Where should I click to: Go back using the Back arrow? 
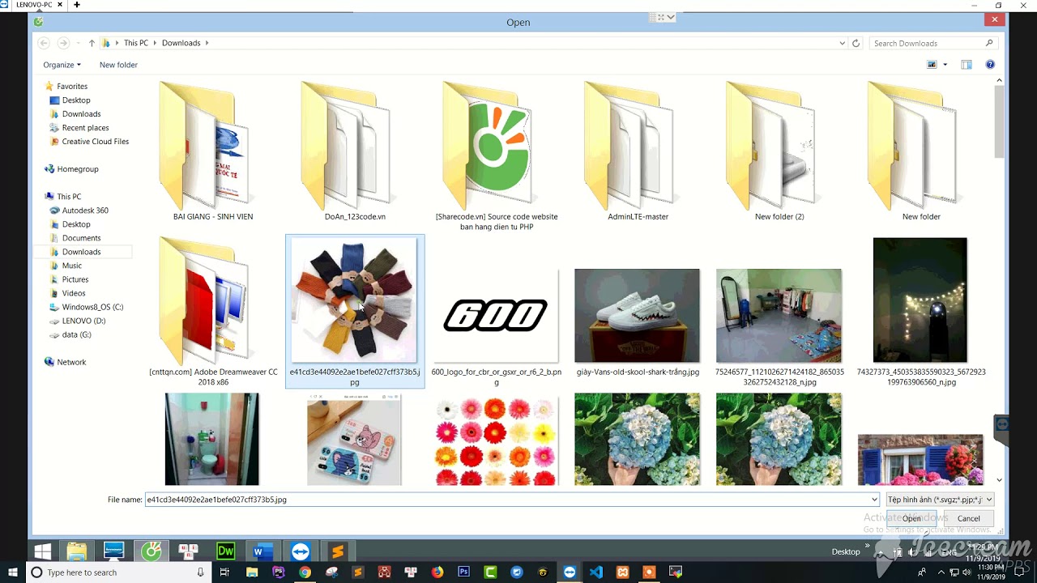click(44, 43)
